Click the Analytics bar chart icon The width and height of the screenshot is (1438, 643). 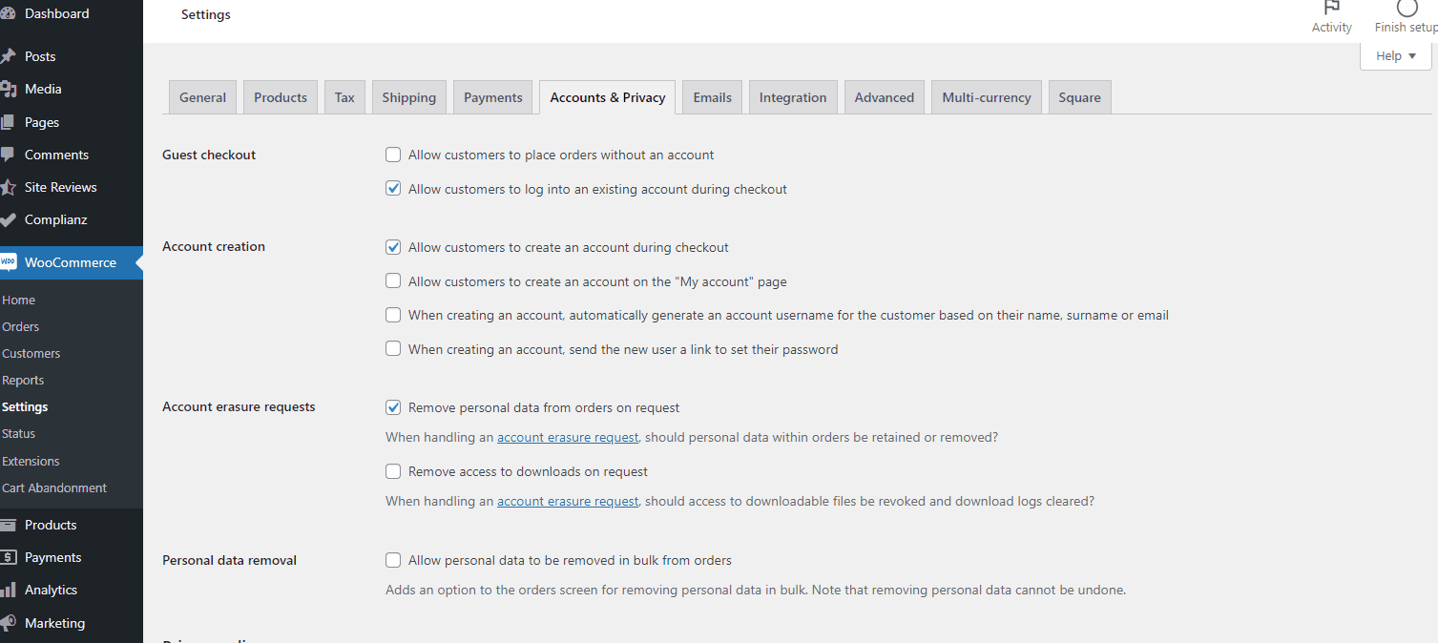[x=9, y=590]
